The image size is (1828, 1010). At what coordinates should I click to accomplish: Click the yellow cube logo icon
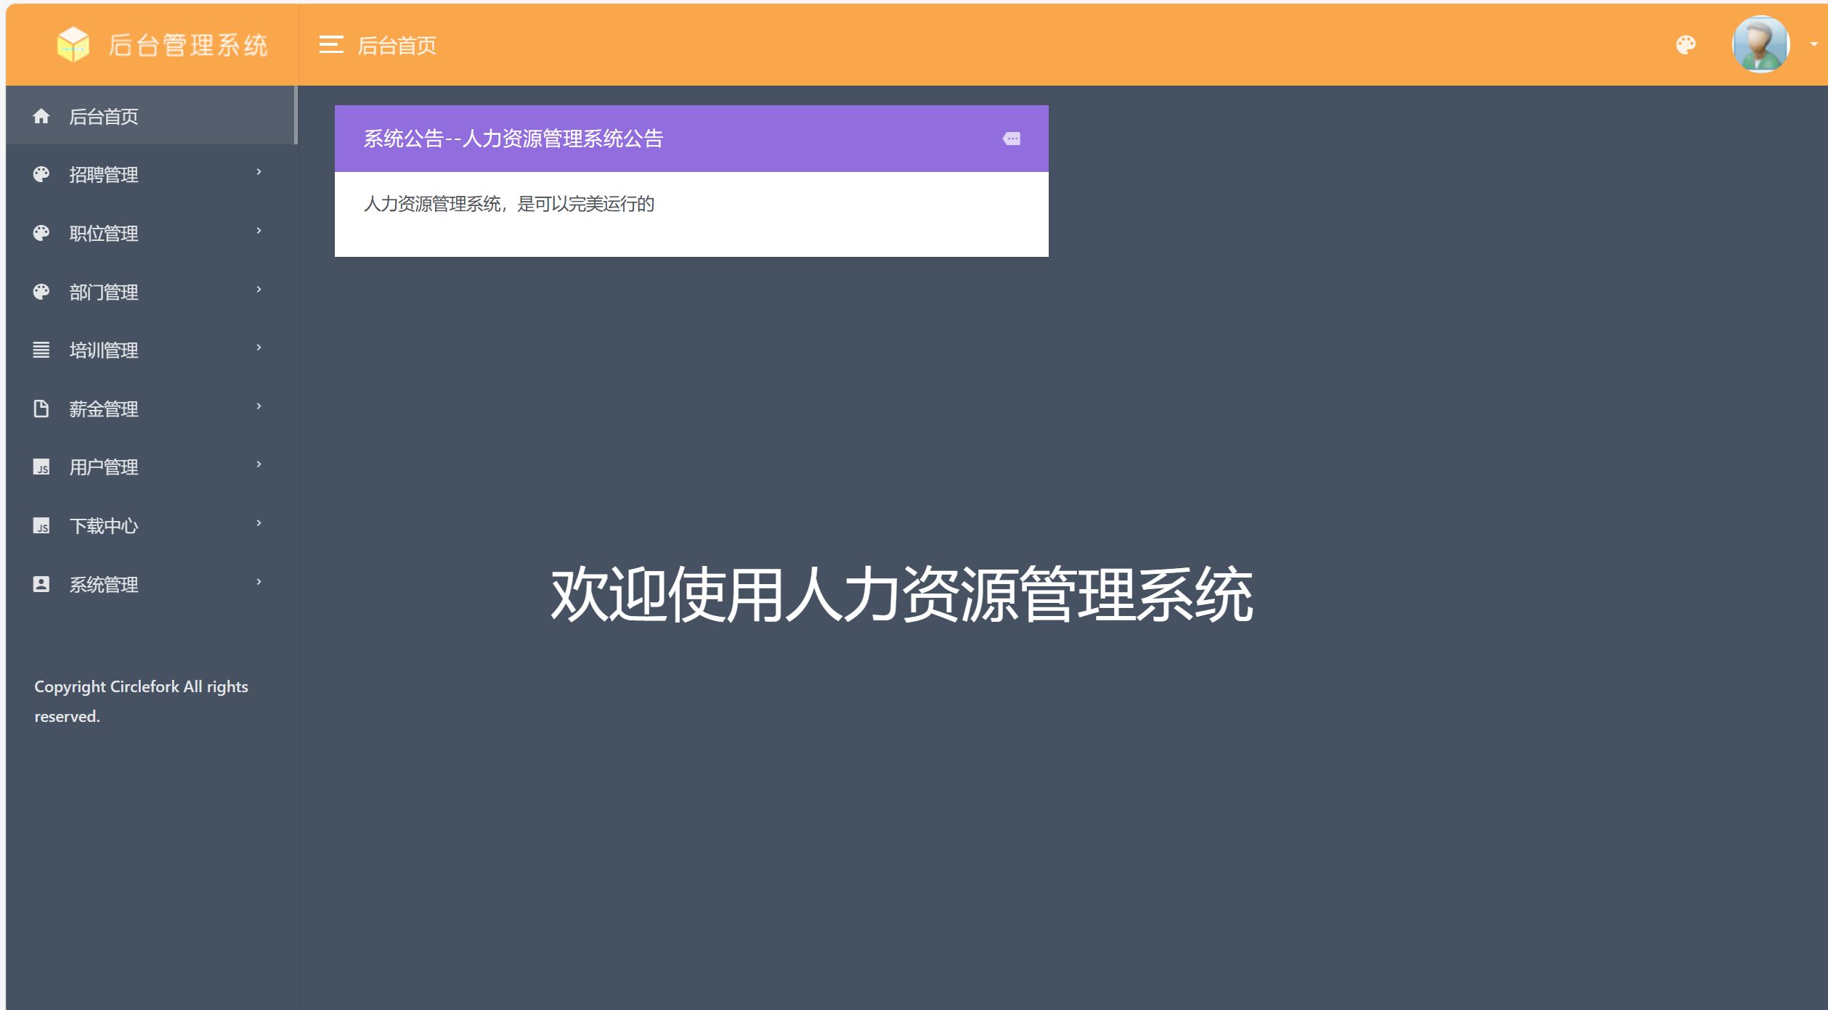(x=73, y=44)
